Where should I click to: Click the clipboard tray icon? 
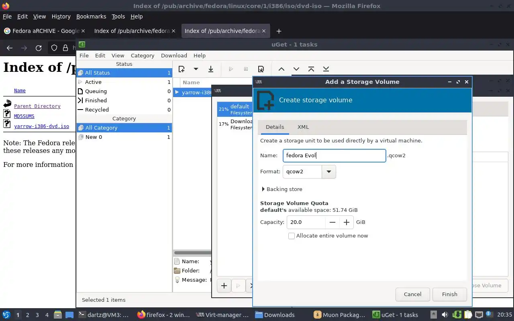pos(468,315)
